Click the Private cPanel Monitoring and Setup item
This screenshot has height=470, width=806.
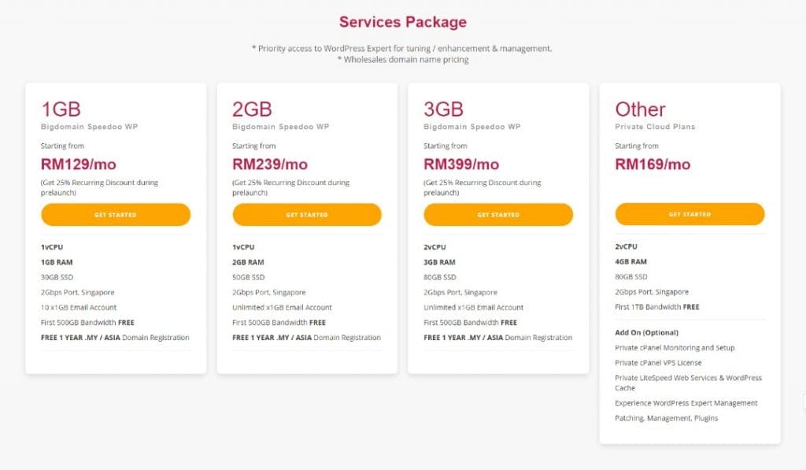675,348
